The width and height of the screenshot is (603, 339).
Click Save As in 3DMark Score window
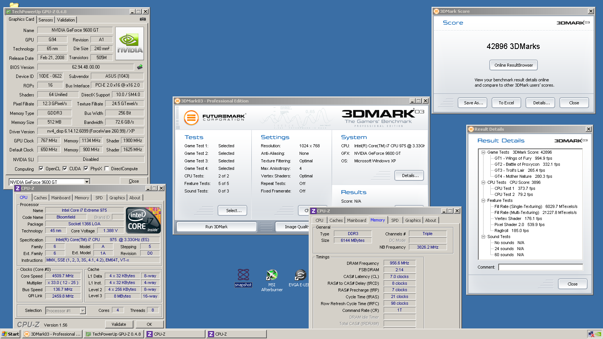(x=473, y=103)
